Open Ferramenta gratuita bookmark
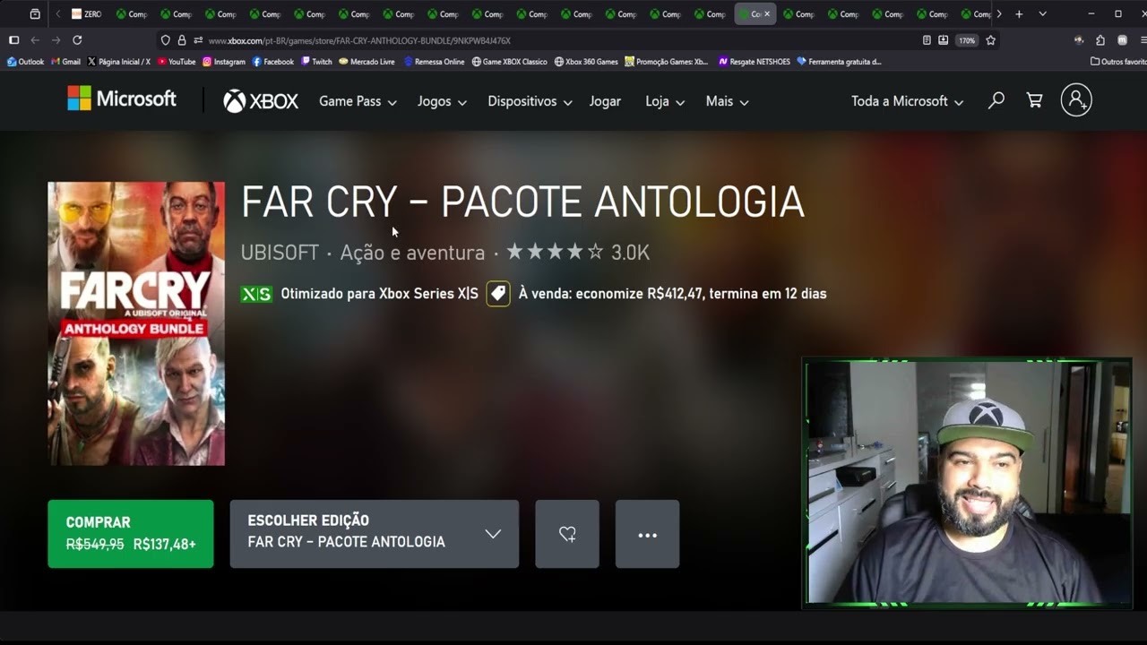Screen dimensions: 1147x645 coord(839,62)
